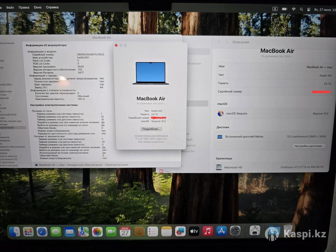Open Reminders from the Dock
Viewport: 336px width, 252px height.
(153, 232)
